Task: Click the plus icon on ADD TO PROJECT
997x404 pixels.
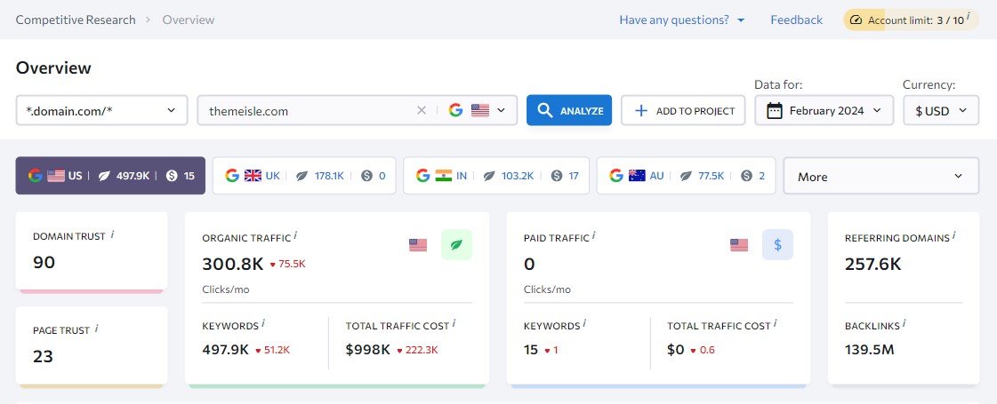Action: (641, 110)
